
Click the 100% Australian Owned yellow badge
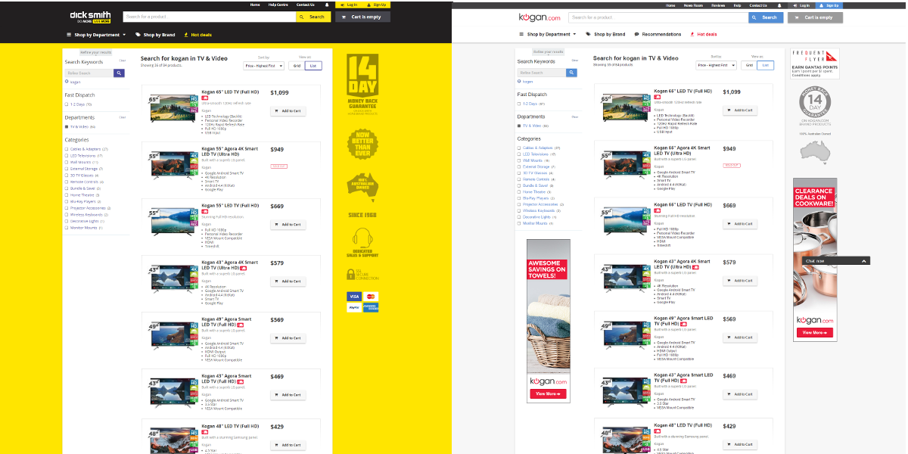click(x=362, y=186)
